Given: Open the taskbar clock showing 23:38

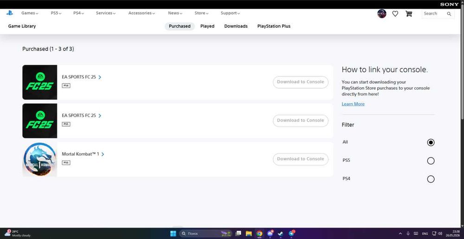Looking at the screenshot, I should [x=453, y=233].
